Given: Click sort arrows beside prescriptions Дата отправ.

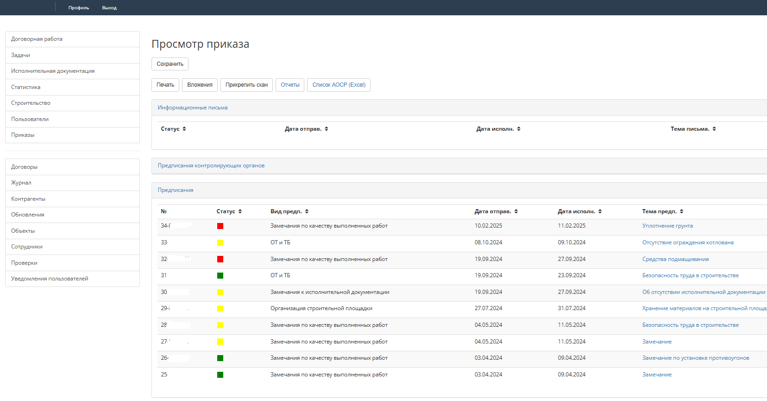Looking at the screenshot, I should pyautogui.click(x=516, y=211).
